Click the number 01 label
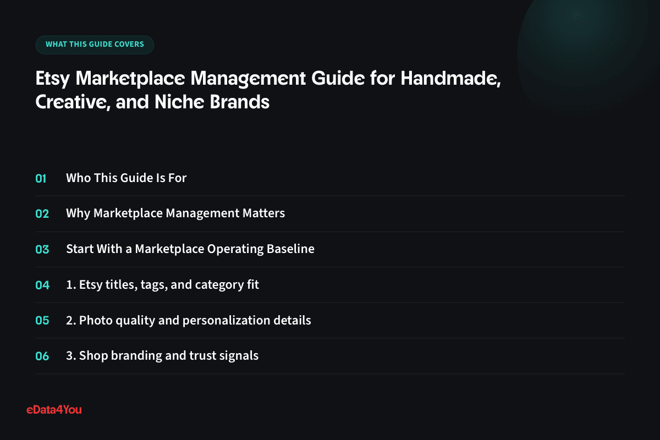Screen dimensions: 660x440 coord(41,178)
